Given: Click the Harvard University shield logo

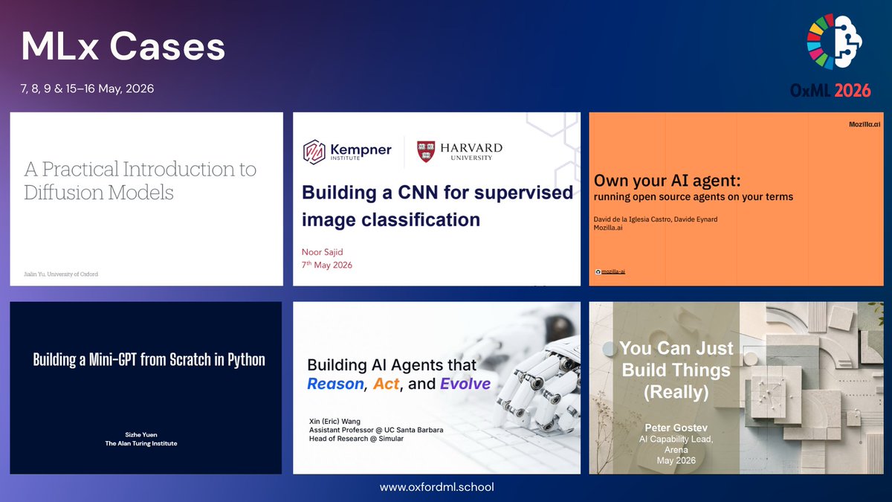Looking at the screenshot, I should 426,152.
